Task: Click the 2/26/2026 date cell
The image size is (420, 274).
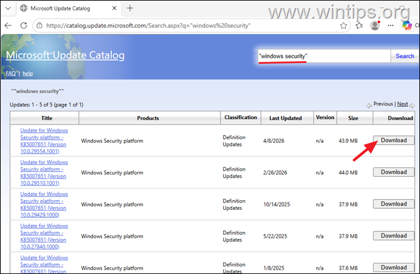Action: click(x=275, y=173)
